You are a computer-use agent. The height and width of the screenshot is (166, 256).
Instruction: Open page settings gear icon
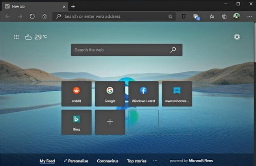(x=237, y=37)
